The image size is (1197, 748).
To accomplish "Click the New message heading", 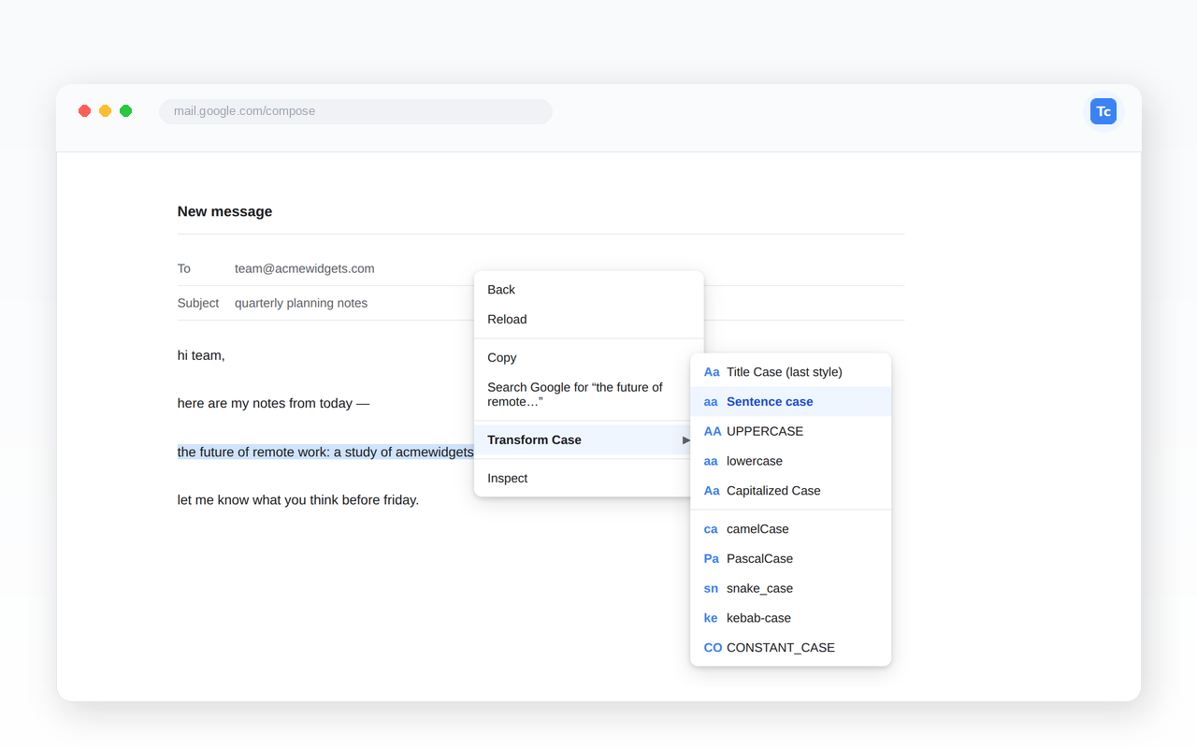I will point(224,212).
